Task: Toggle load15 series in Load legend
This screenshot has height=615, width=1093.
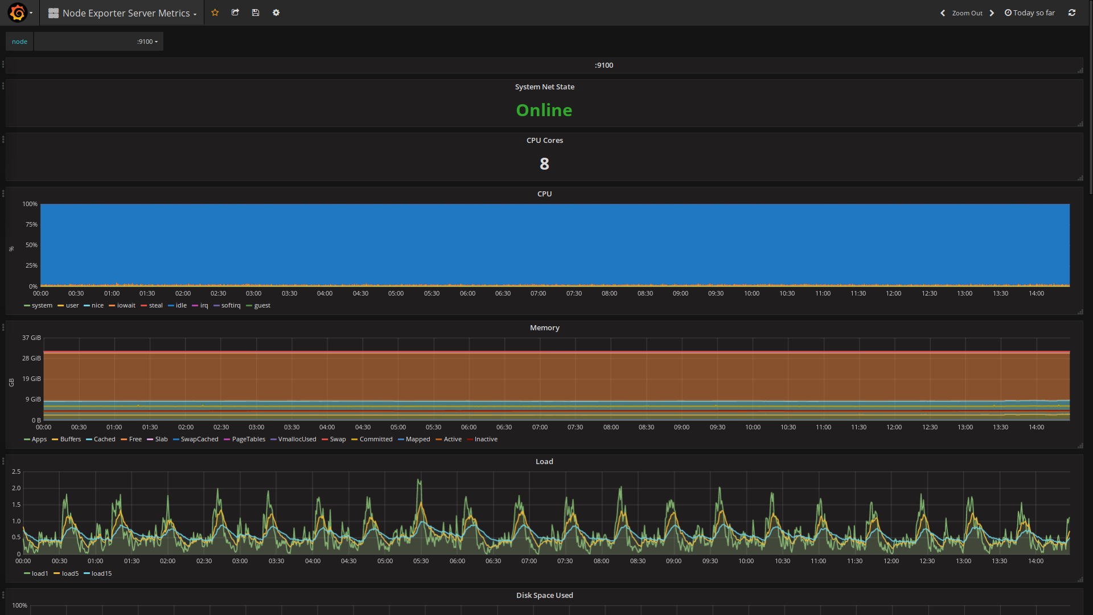Action: 101,574
